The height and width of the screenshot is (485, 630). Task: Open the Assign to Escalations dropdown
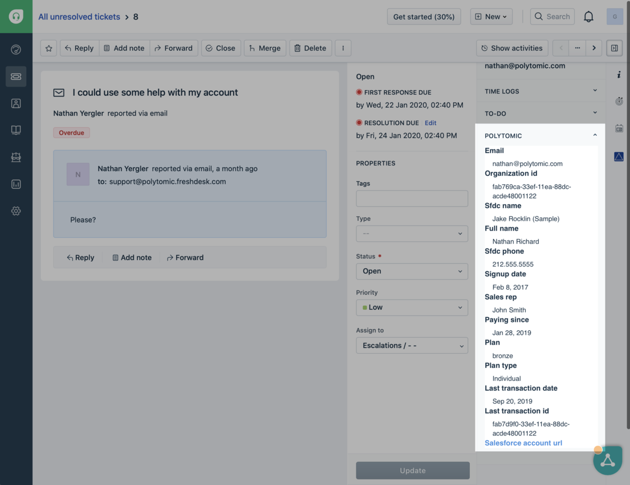click(x=412, y=345)
